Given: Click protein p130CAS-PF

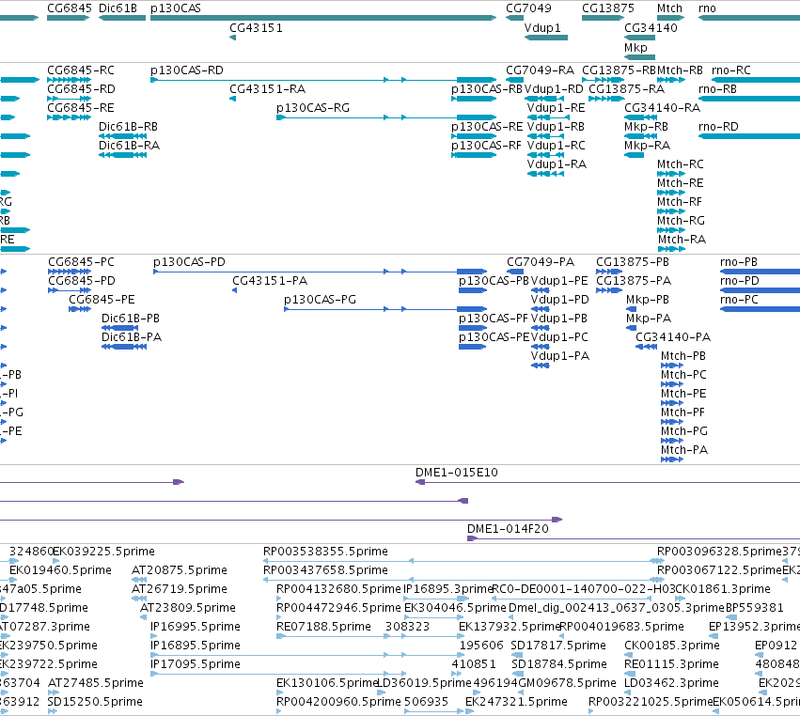Looking at the screenshot, I should click(x=494, y=319).
